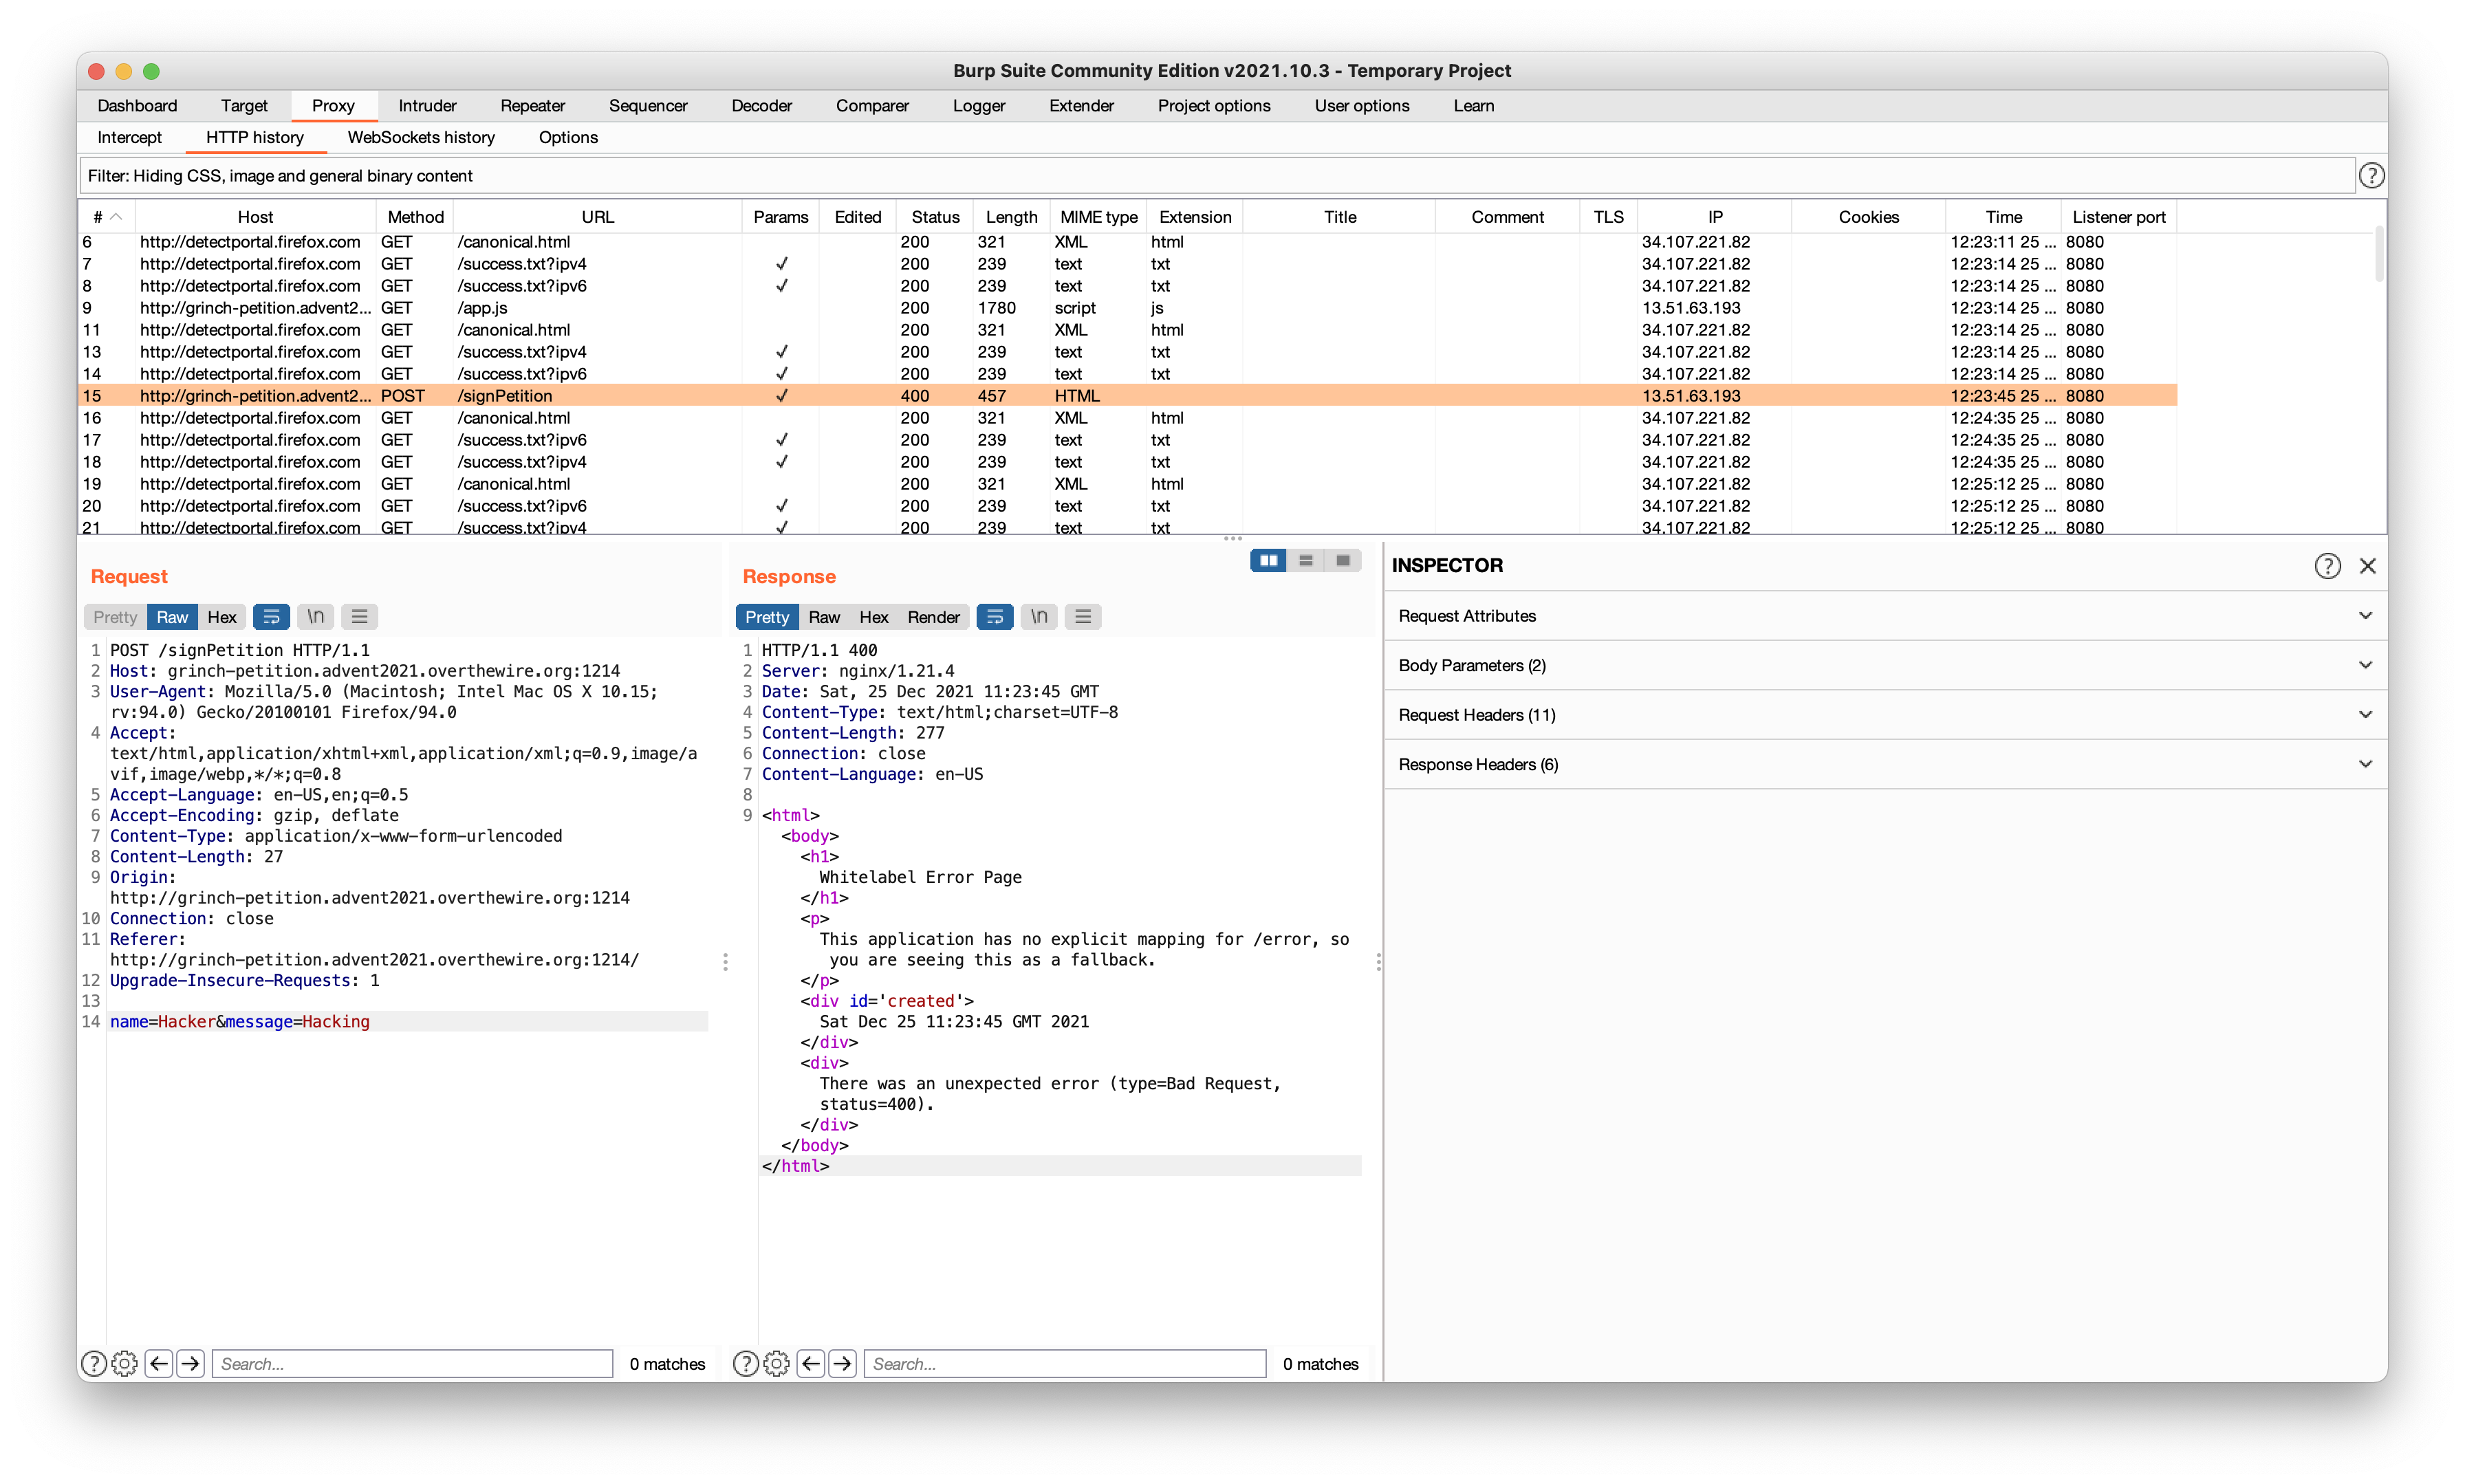Select side-by-side layout icon

pyautogui.click(x=1268, y=561)
